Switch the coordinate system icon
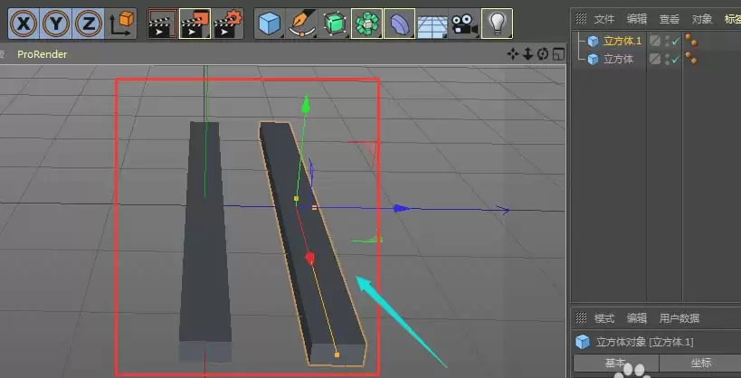The height and width of the screenshot is (378, 741). point(122,24)
